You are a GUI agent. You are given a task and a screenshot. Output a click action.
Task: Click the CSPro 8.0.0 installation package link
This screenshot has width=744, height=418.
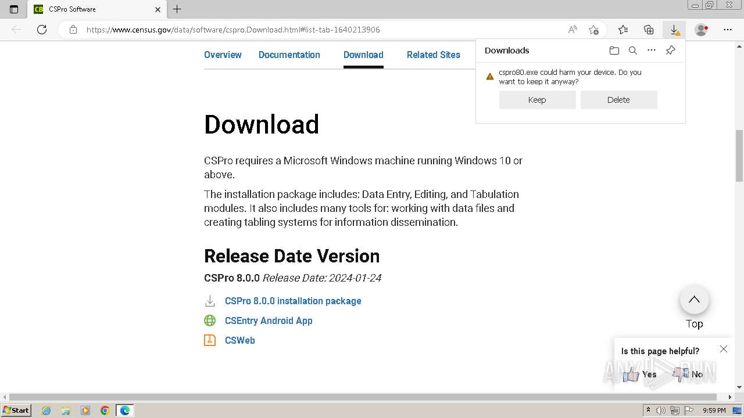293,301
